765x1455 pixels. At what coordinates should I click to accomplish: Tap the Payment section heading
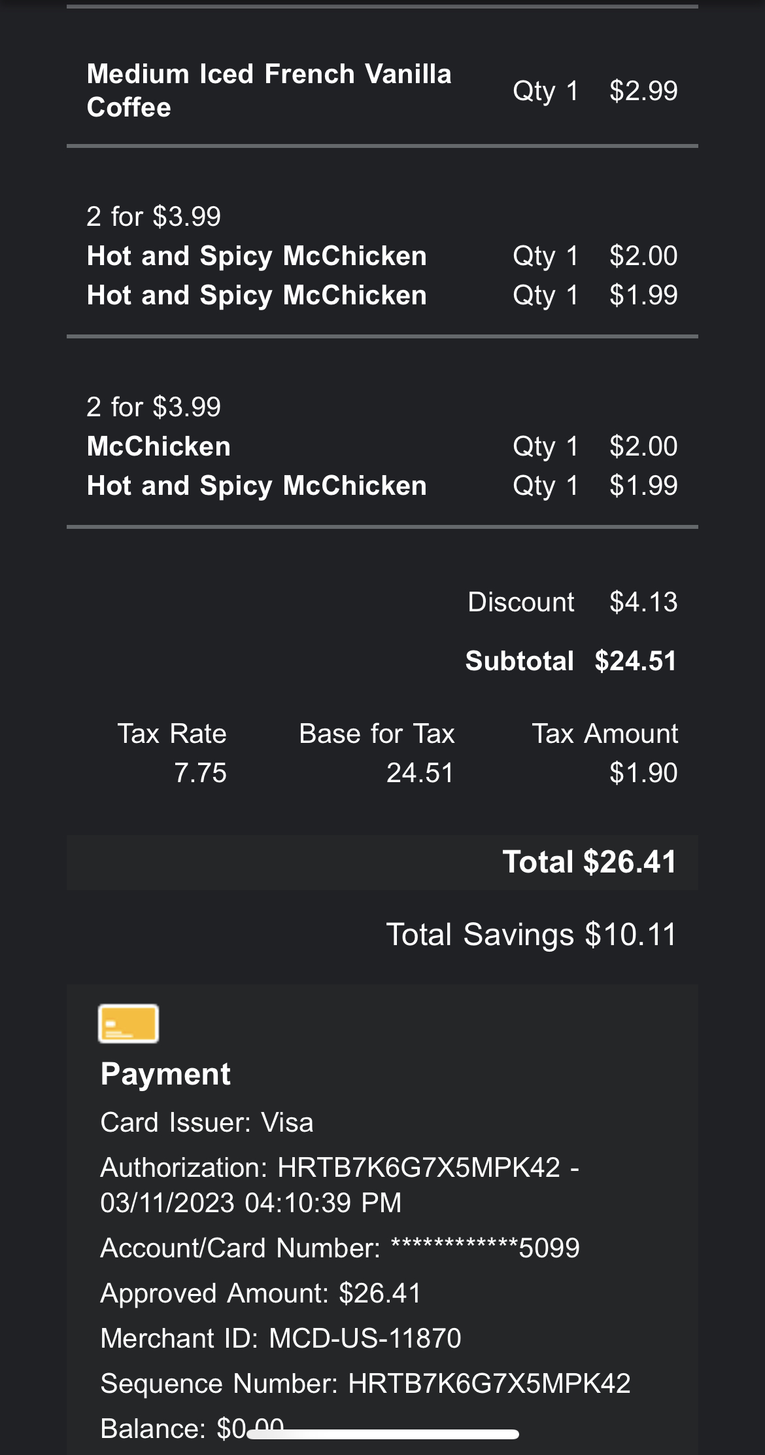point(165,1074)
